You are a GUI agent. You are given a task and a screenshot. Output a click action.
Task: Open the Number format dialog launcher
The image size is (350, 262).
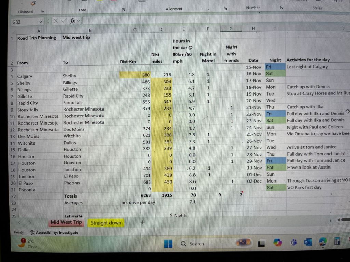click(x=282, y=8)
